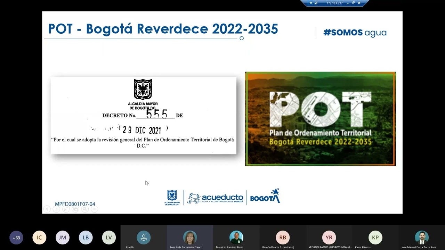Open the pen pointer options in slideshow

point(66,209)
